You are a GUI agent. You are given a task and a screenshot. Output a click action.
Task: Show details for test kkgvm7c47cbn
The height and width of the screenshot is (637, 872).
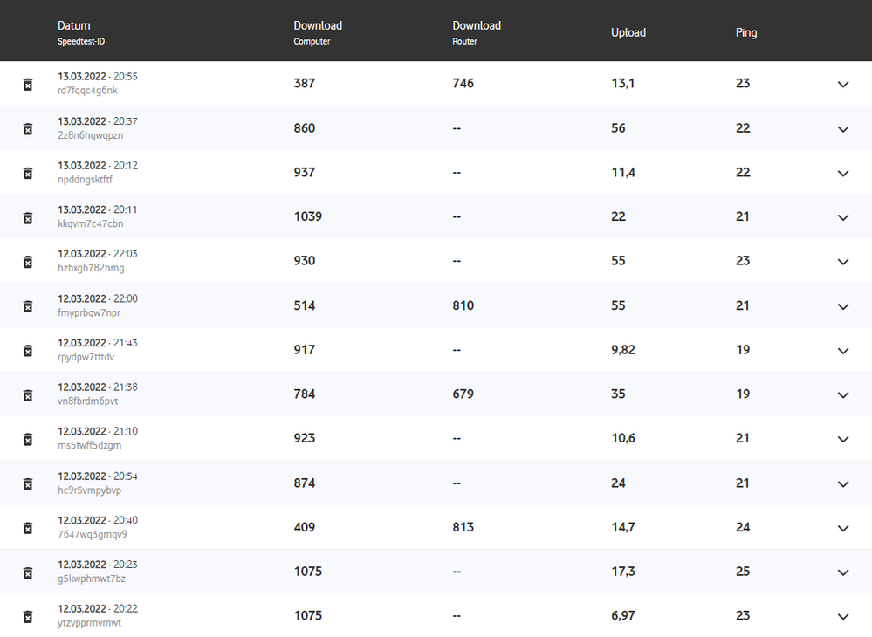click(x=843, y=217)
